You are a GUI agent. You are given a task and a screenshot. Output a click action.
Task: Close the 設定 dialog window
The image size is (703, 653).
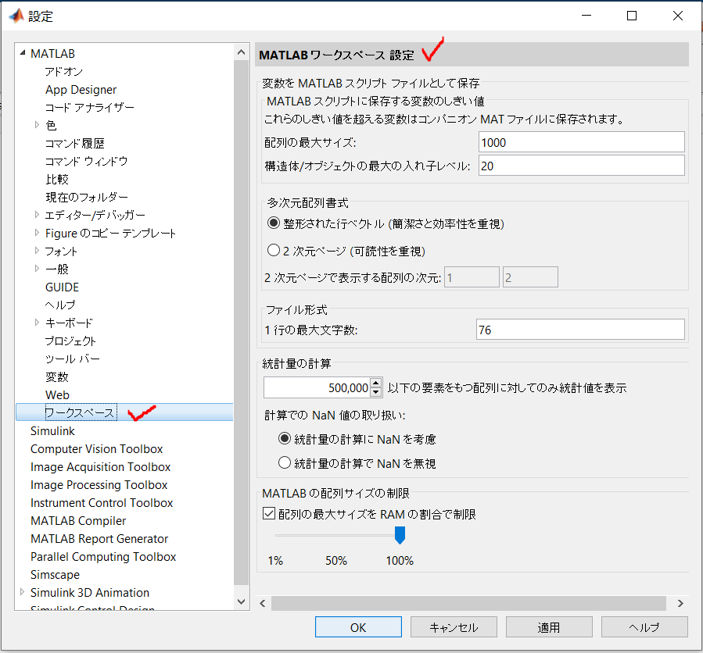tap(678, 16)
